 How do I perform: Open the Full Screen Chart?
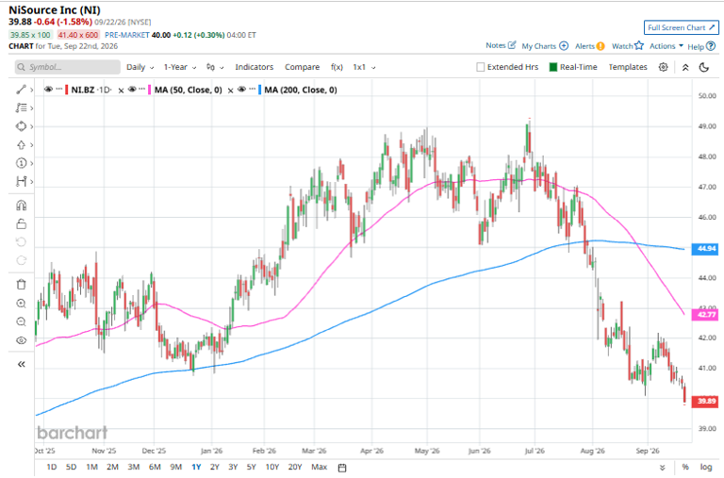(x=681, y=27)
